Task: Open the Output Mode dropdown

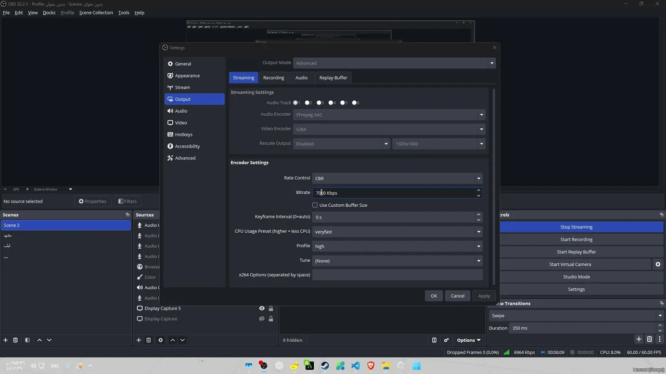Action: (394, 63)
